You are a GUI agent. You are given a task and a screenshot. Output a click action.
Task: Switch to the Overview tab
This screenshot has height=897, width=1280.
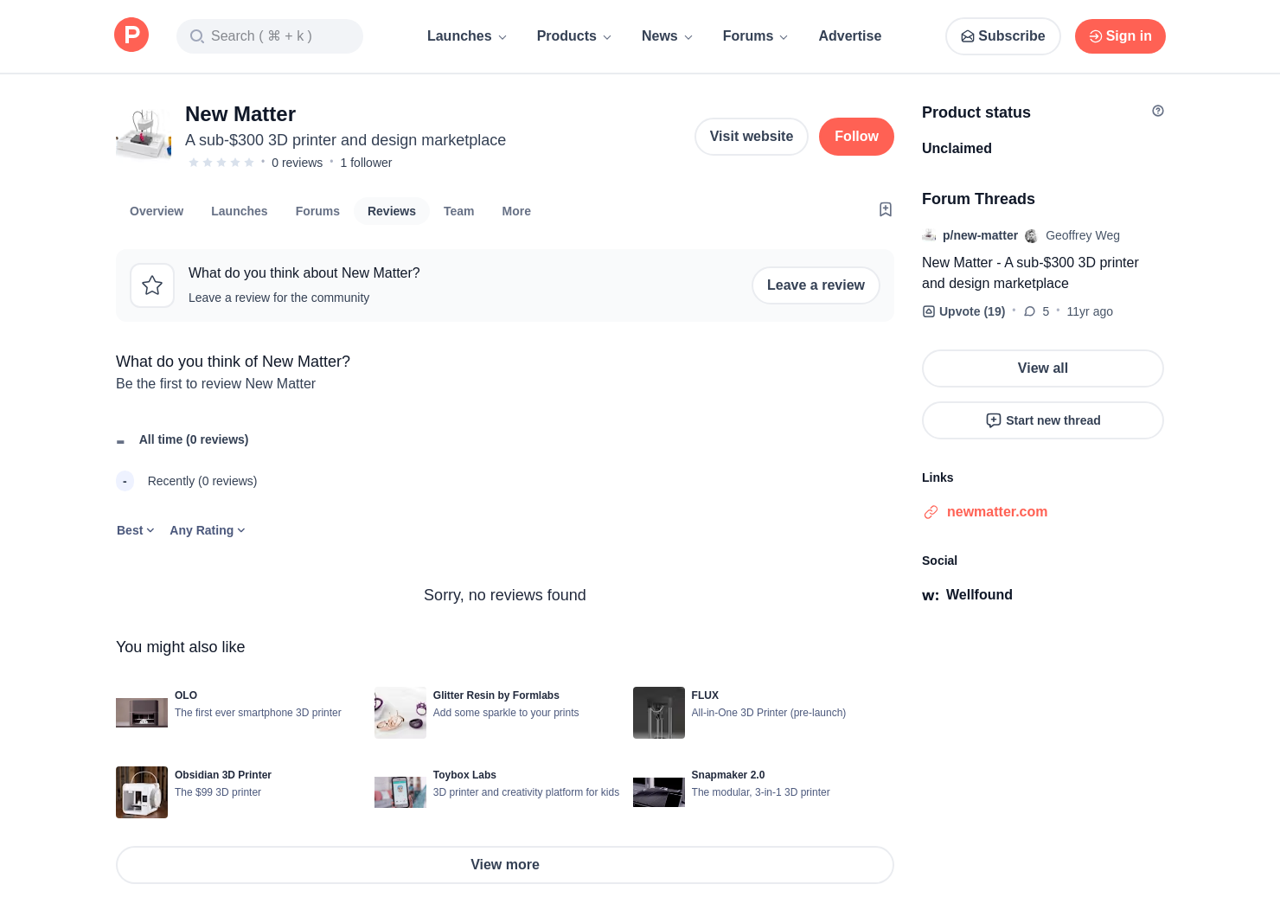(x=157, y=211)
